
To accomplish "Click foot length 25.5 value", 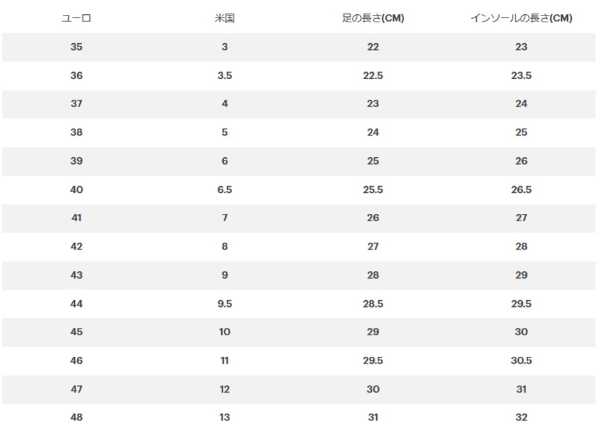I will [x=373, y=190].
